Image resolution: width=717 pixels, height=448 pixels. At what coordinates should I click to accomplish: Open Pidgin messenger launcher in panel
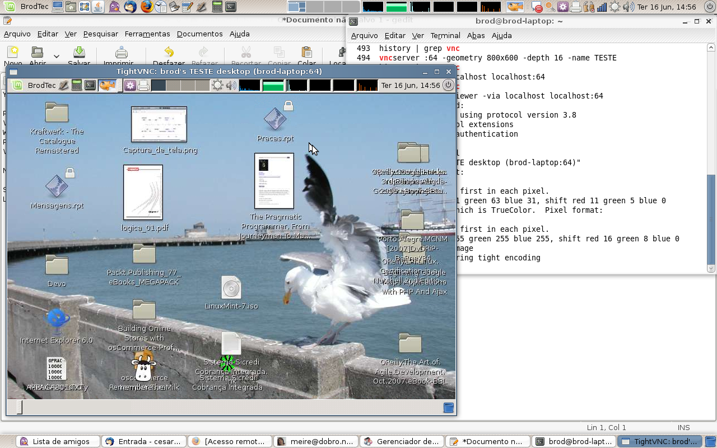(x=114, y=7)
